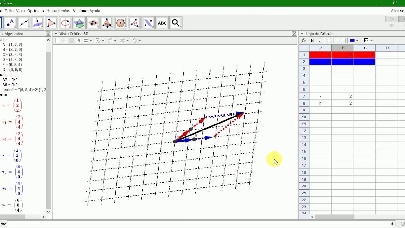Open the rotate view dropdown arrow
The height and width of the screenshot is (228, 405).
click(x=103, y=41)
